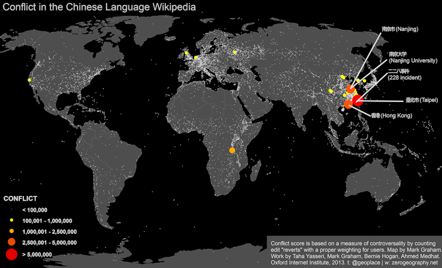Click the yellow dot on the US west coast
This screenshot has height=268, width=442.
[x=29, y=80]
